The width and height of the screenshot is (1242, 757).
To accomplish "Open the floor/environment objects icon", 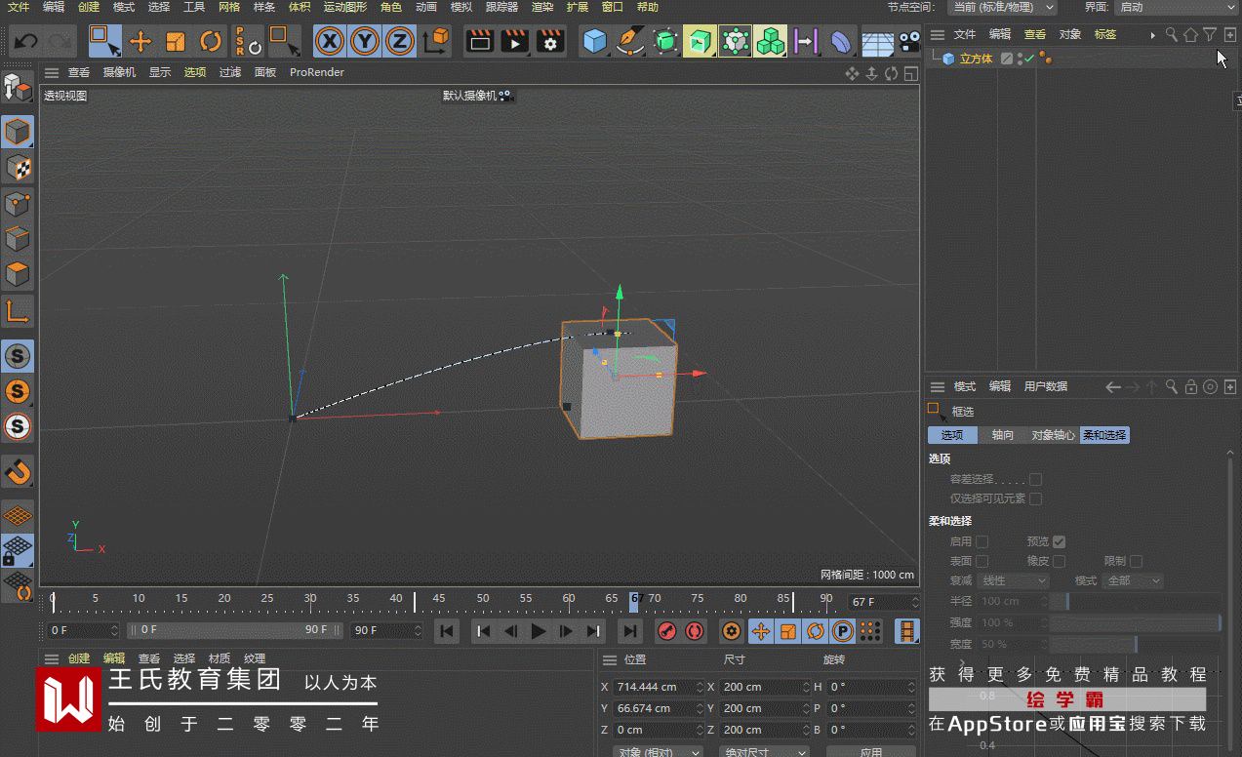I will pos(876,41).
